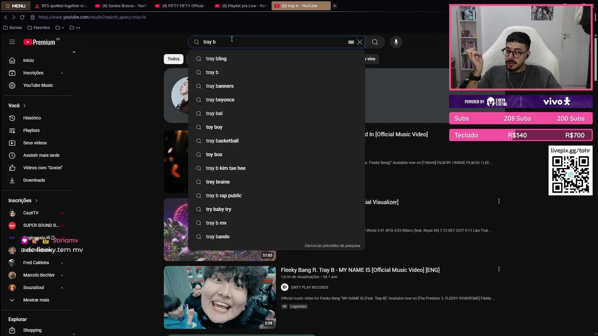598x336 pixels.
Task: Clear the search box with X
Action: click(360, 42)
